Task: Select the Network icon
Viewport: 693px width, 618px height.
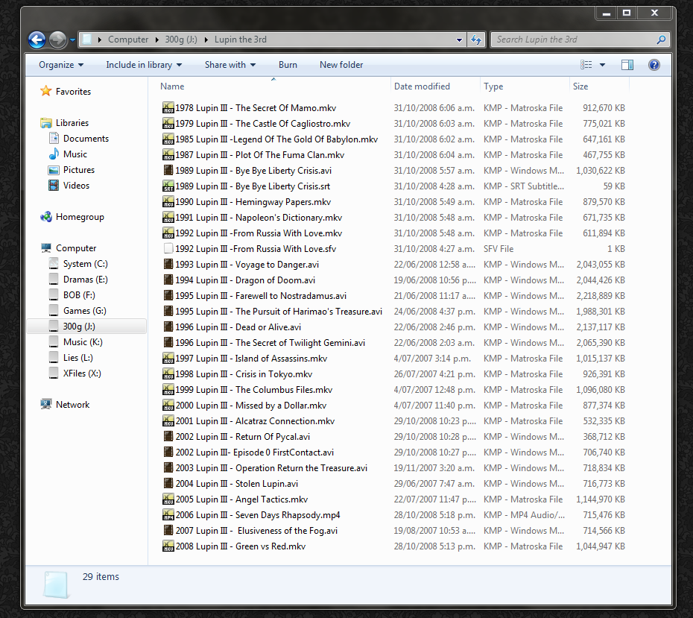Action: coord(46,405)
